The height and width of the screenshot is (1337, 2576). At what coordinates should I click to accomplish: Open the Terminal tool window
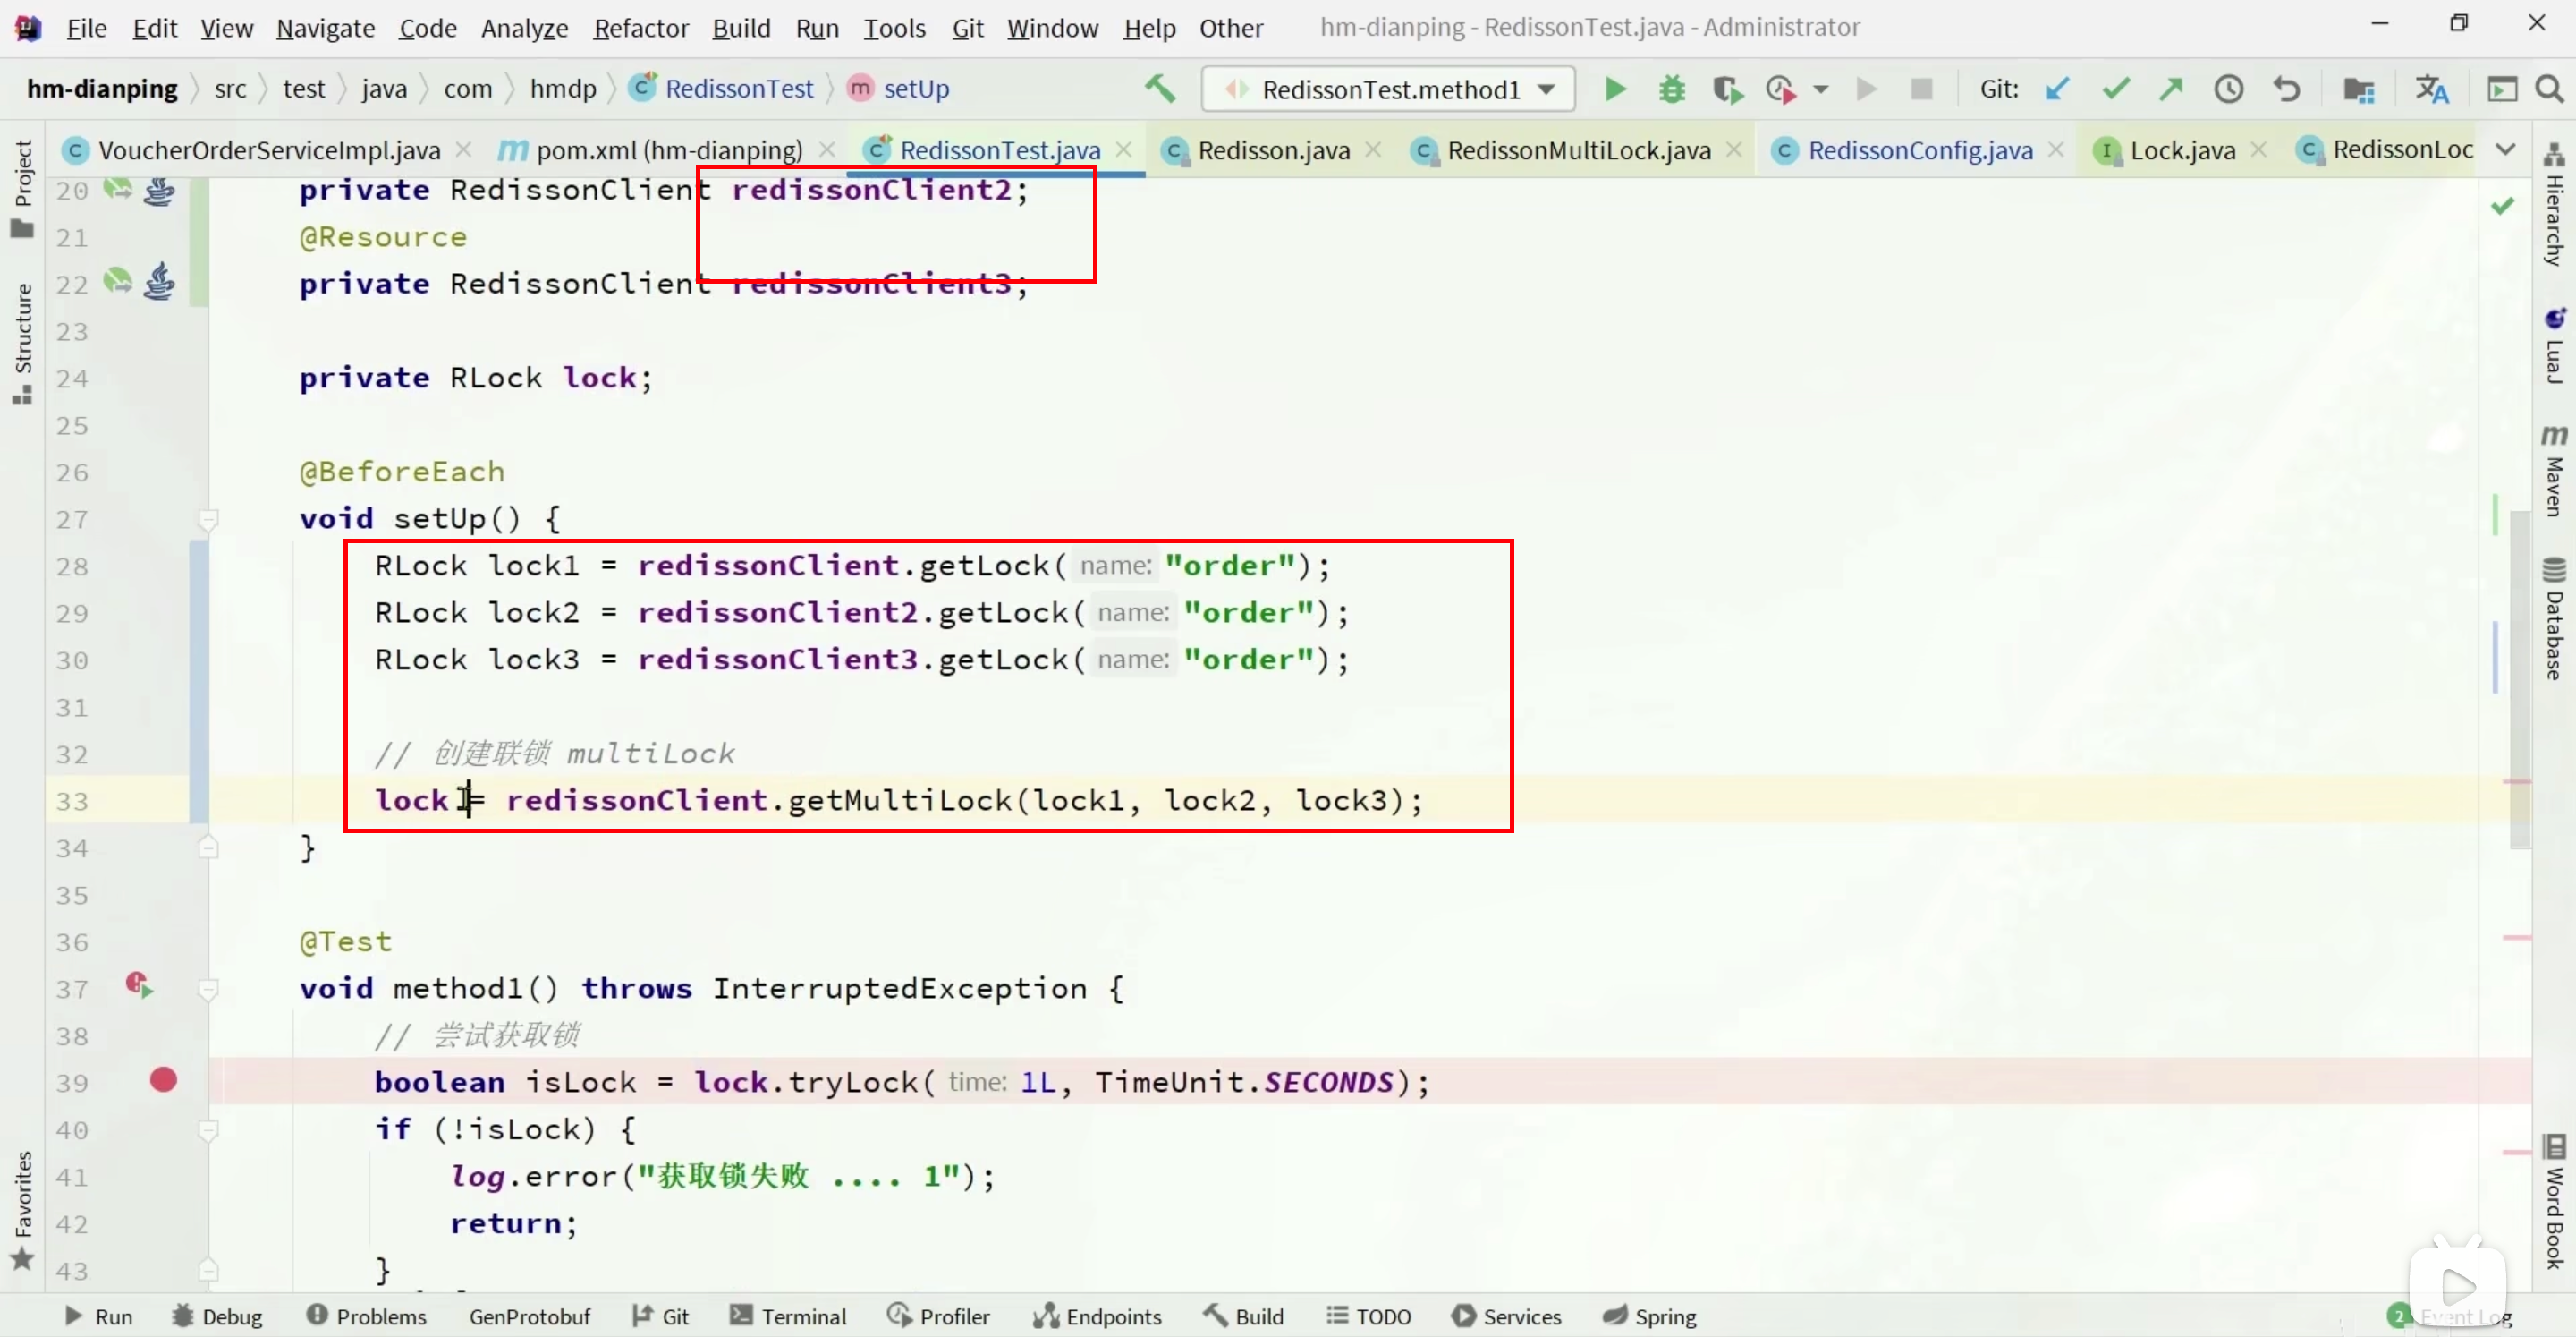click(788, 1316)
